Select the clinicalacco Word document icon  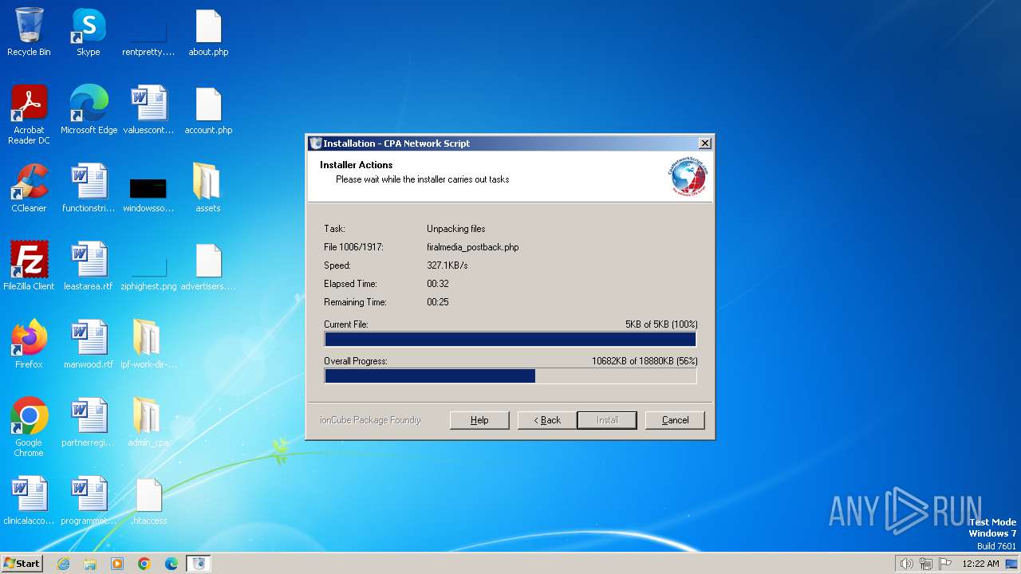pos(29,501)
